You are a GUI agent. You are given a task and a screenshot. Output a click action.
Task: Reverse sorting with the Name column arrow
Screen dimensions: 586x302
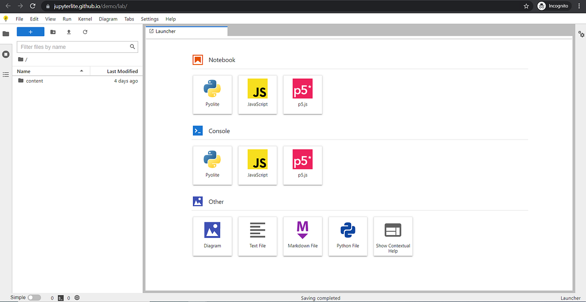81,71
